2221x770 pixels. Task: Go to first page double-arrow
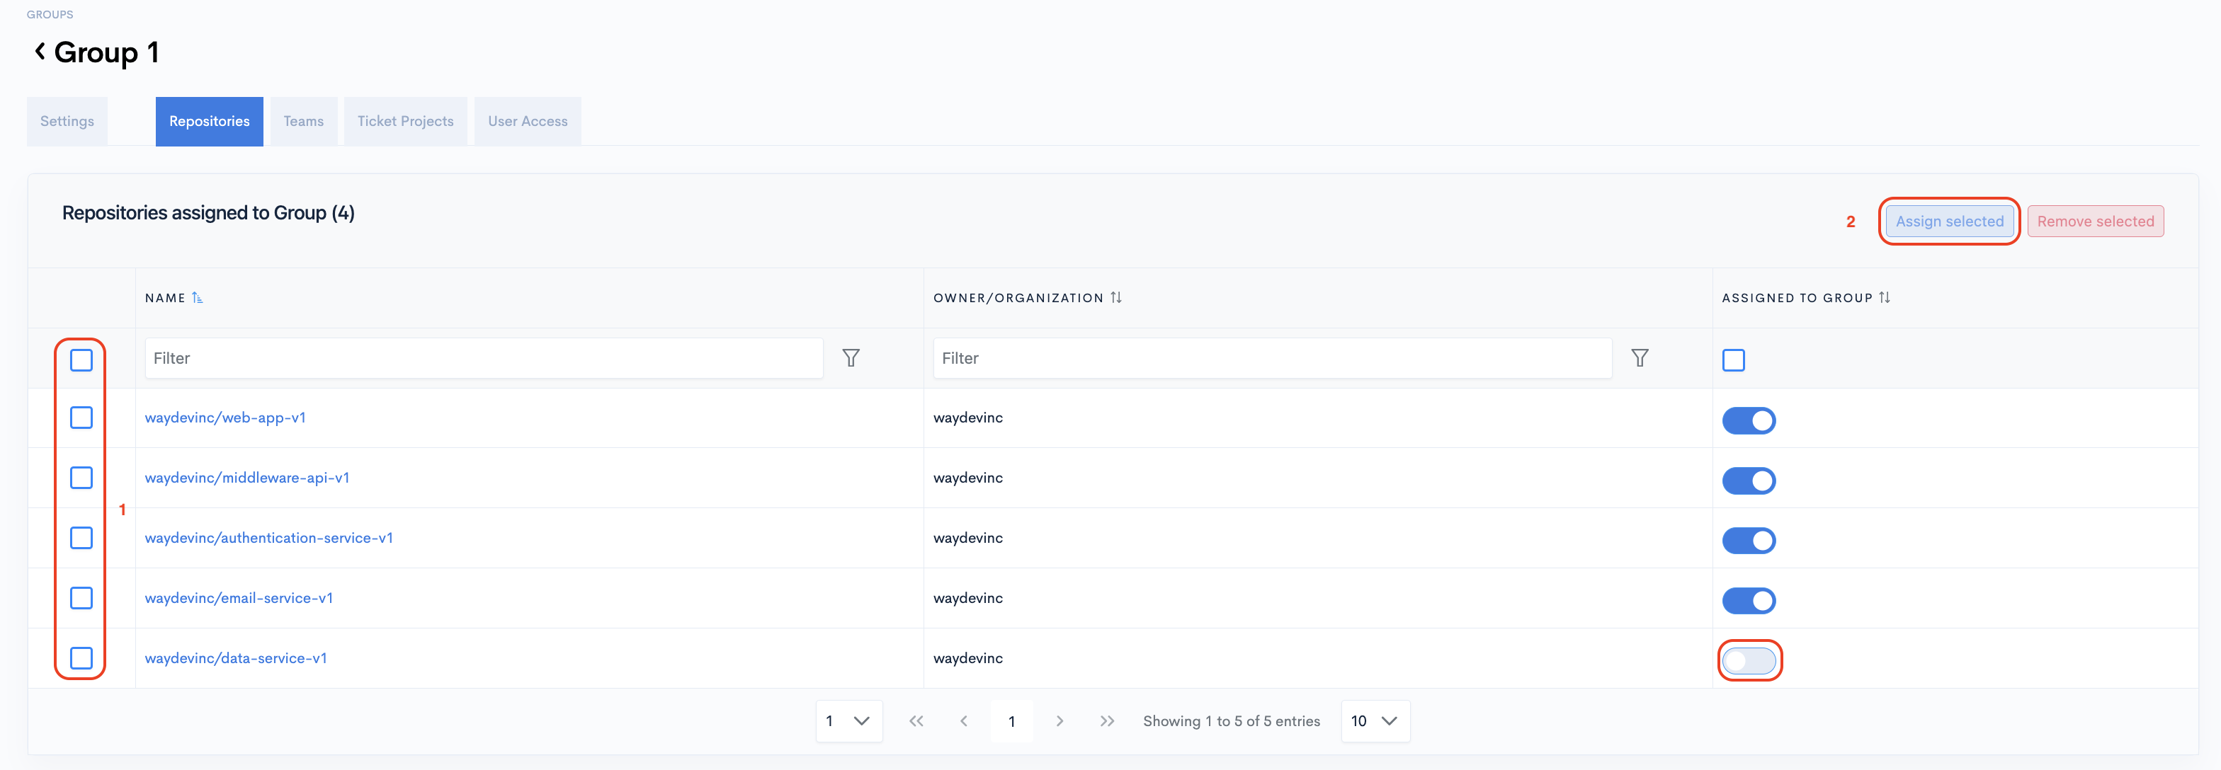tap(916, 721)
